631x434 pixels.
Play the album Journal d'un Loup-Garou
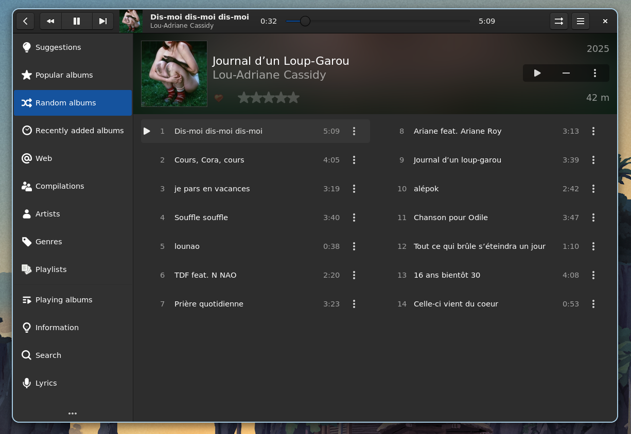[x=537, y=73]
